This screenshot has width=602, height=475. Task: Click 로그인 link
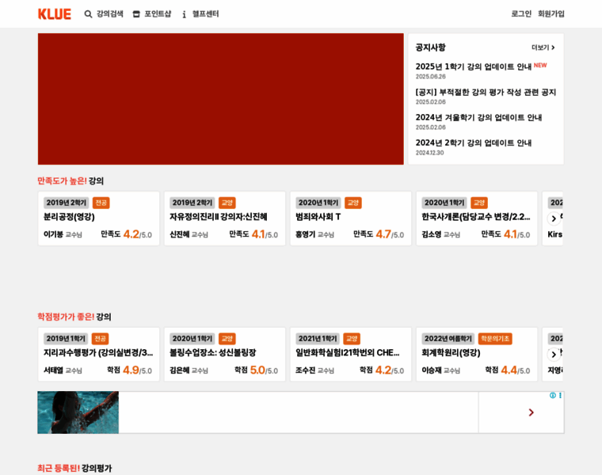click(x=521, y=14)
